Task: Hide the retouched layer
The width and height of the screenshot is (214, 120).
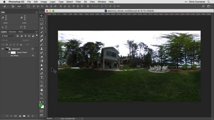Action: pyautogui.click(x=3, y=49)
